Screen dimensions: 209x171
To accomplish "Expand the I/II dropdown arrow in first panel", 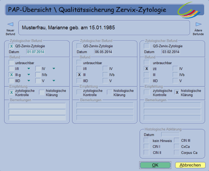I will [x=29, y=69].
